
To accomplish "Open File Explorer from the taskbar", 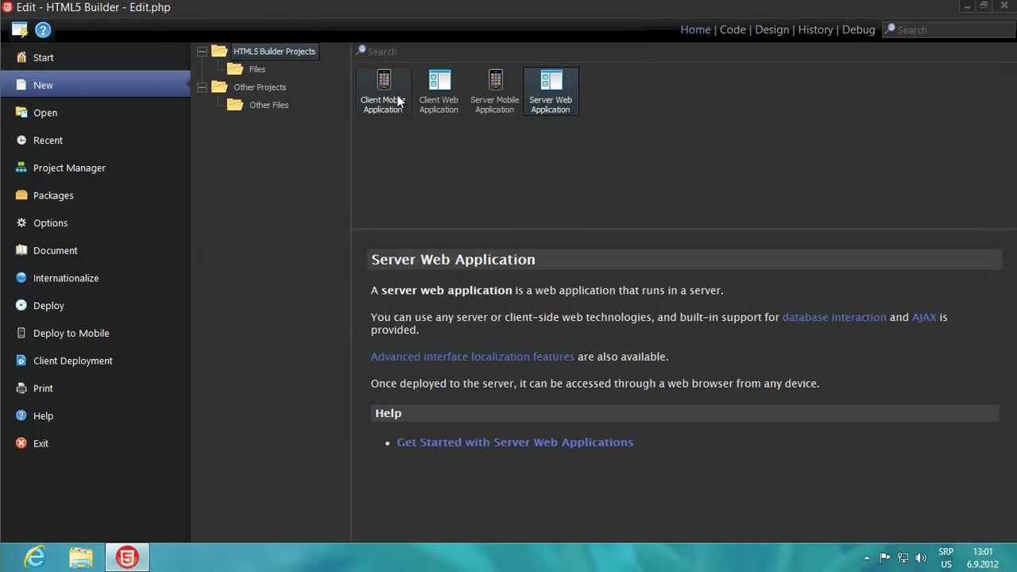I will point(81,558).
